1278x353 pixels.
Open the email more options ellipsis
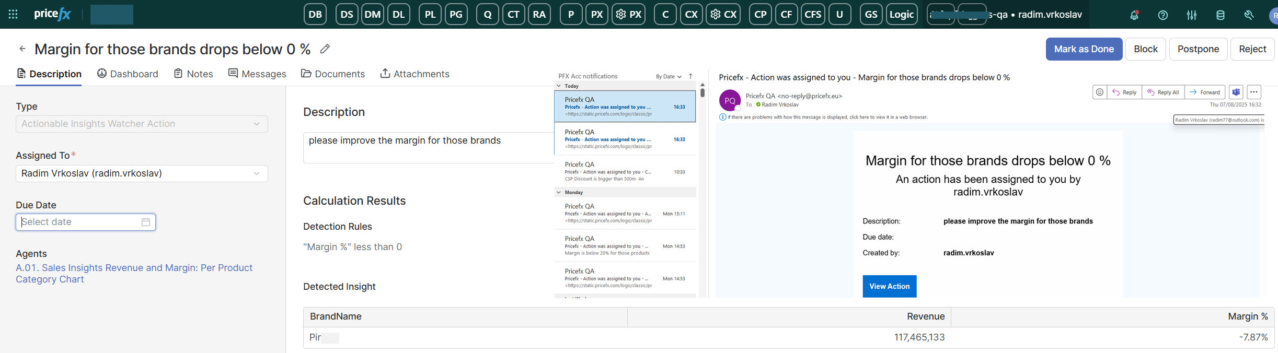click(x=1253, y=92)
